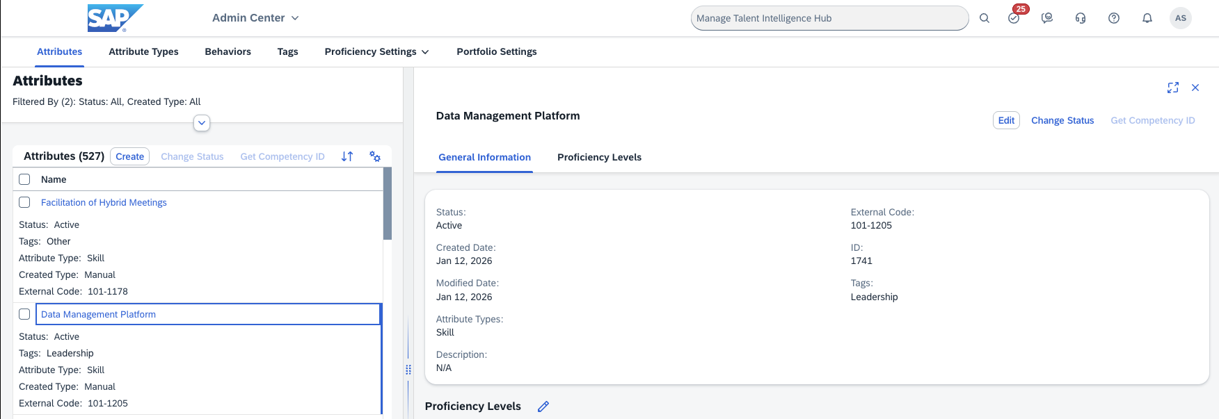The image size is (1219, 419).
Task: Click Change Status in the detail header
Action: pyautogui.click(x=1062, y=120)
